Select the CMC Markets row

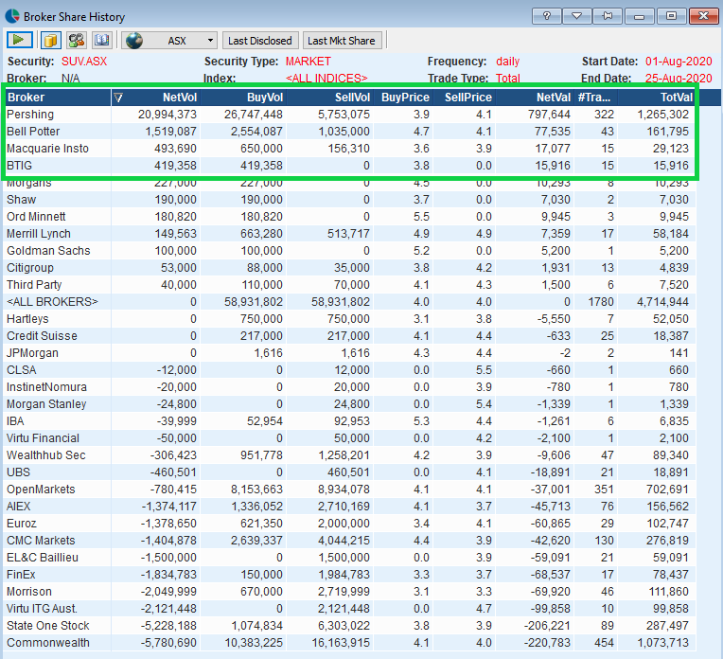point(349,542)
